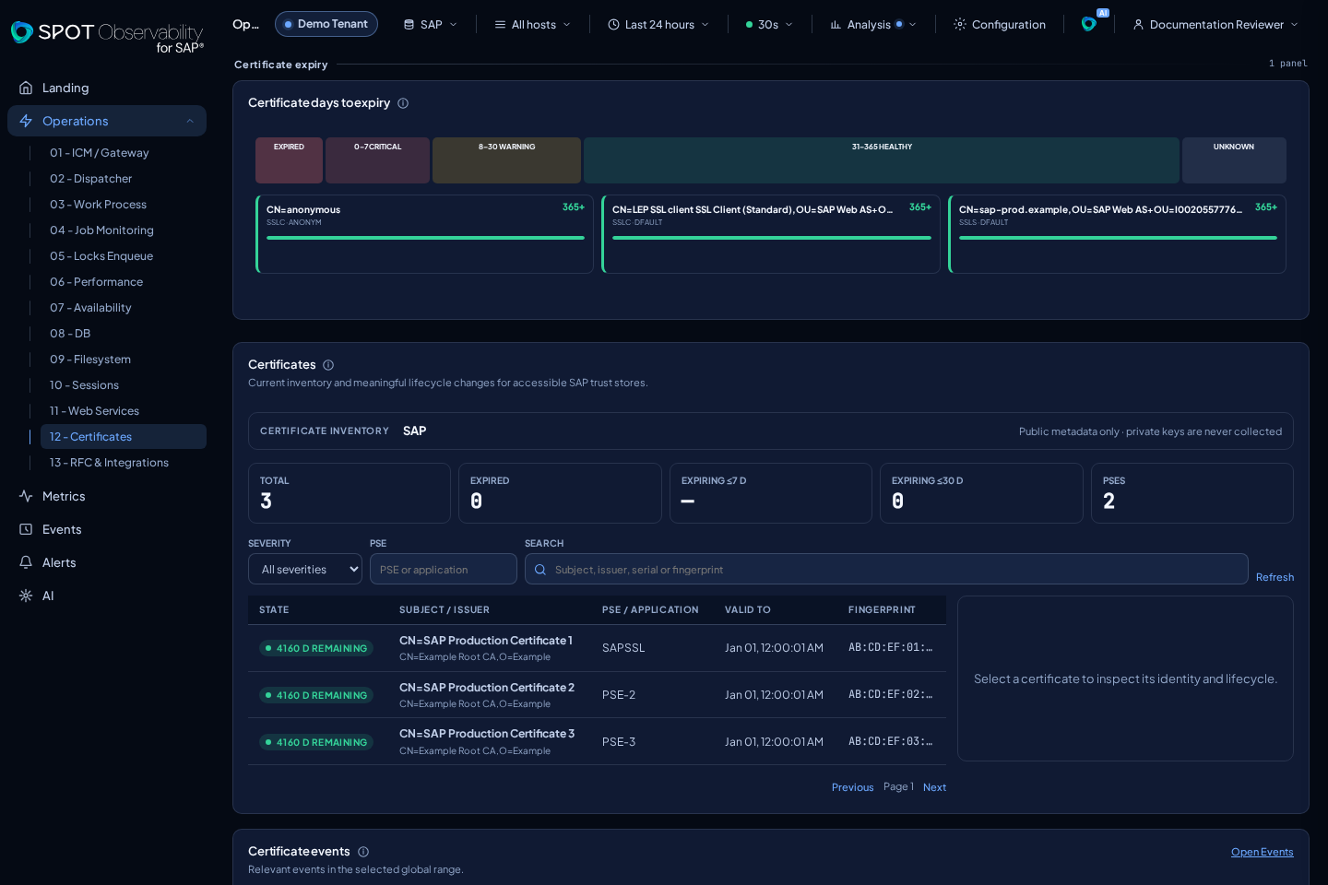Click the search magnifier icon

coord(540,570)
